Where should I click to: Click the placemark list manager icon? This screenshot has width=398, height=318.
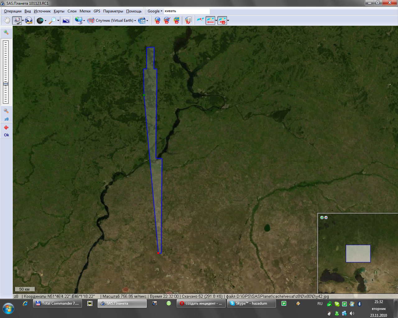pos(188,20)
